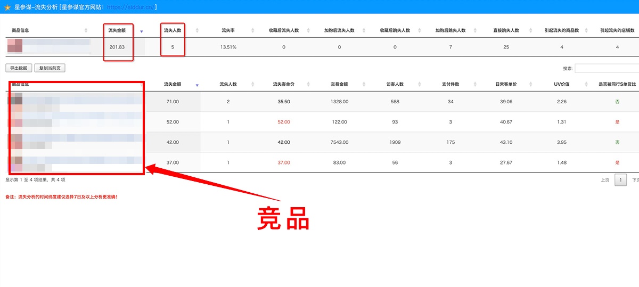This screenshot has height=287, width=639.
Task: Click sort arrows next to 流失客单价
Action: coord(308,84)
